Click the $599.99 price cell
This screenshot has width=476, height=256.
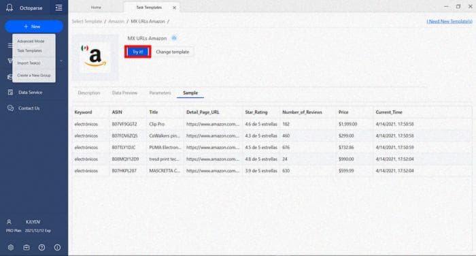point(346,171)
